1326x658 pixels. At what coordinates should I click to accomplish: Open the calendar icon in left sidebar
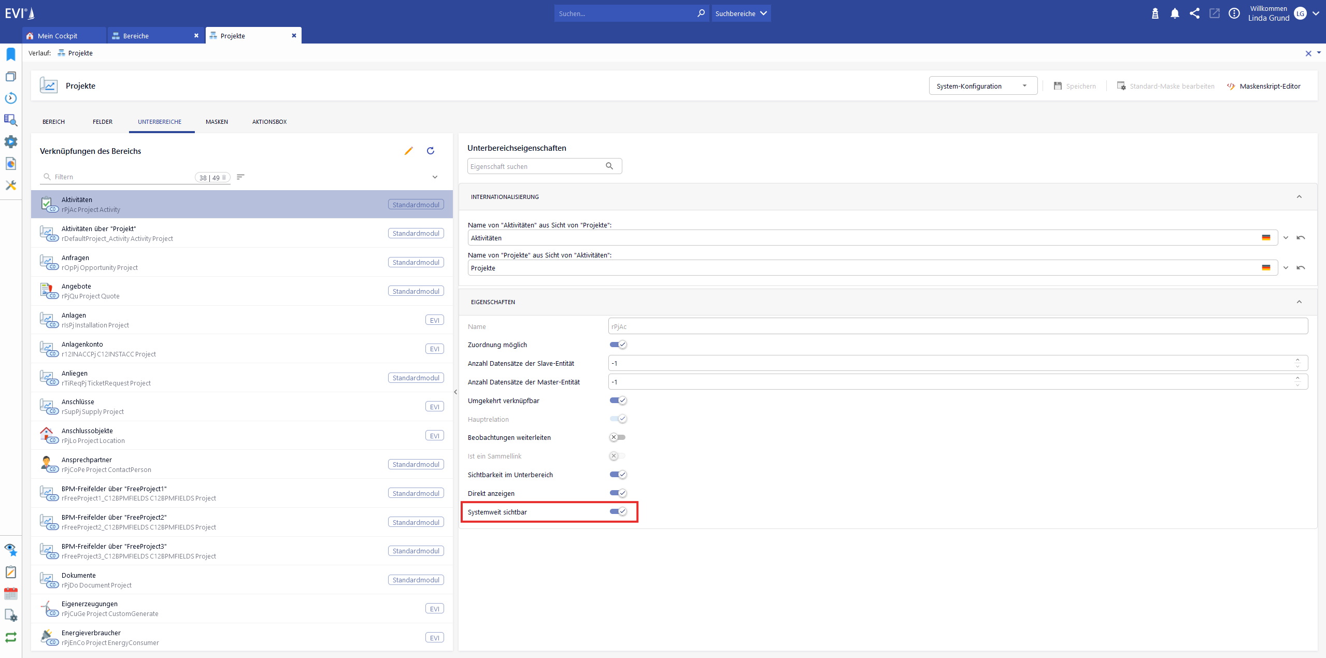click(x=10, y=593)
